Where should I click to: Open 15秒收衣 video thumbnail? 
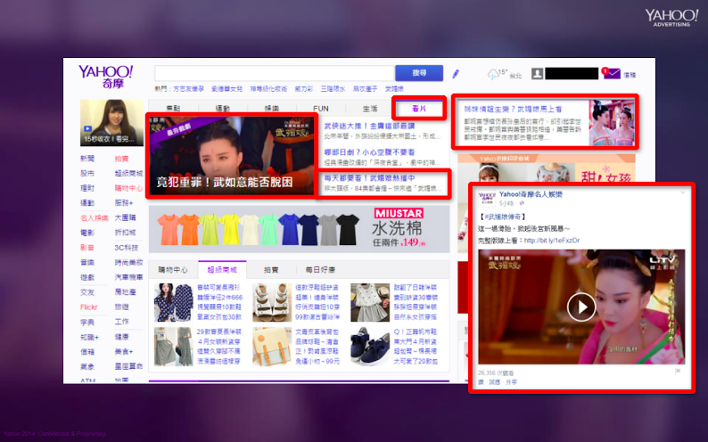point(111,123)
